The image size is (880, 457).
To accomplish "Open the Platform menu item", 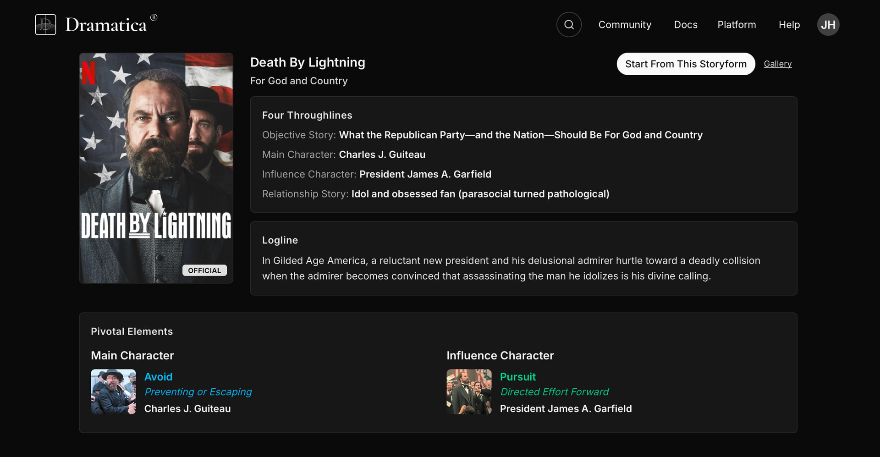I will point(737,25).
